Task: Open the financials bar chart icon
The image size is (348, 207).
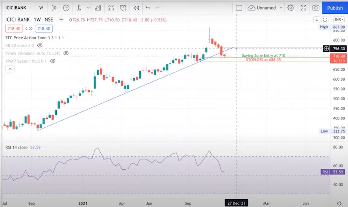Action: [98, 8]
